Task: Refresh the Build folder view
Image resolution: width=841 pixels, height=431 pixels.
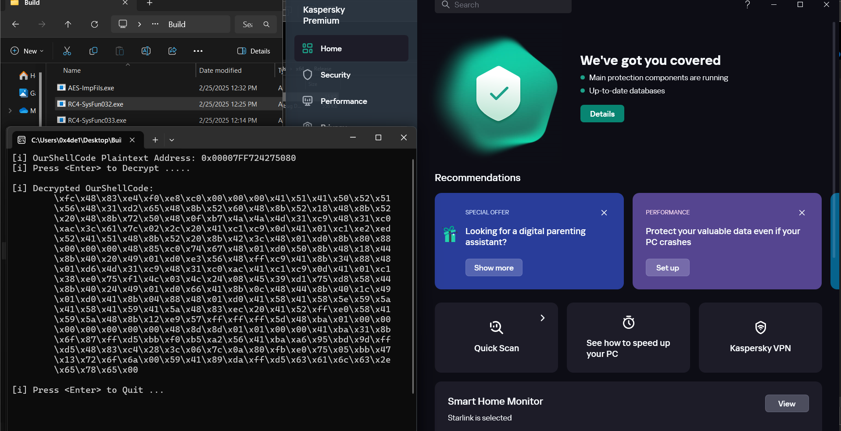Action: 94,25
